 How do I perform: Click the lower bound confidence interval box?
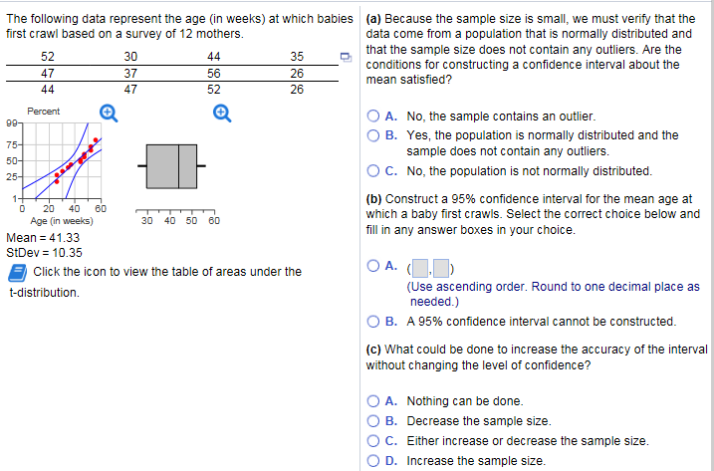click(x=420, y=266)
